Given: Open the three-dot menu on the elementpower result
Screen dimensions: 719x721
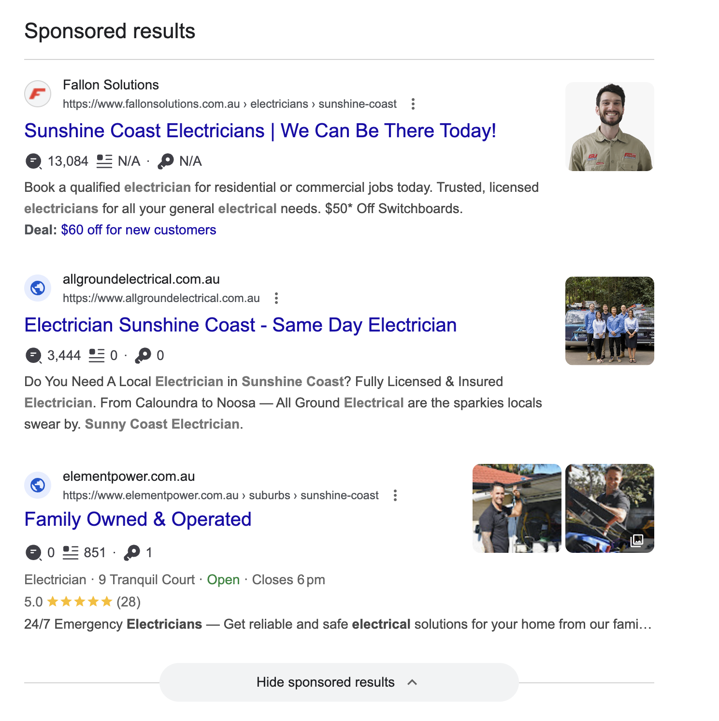Looking at the screenshot, I should point(396,495).
